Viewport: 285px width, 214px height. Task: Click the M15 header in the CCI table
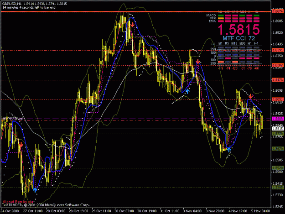click(x=234, y=43)
